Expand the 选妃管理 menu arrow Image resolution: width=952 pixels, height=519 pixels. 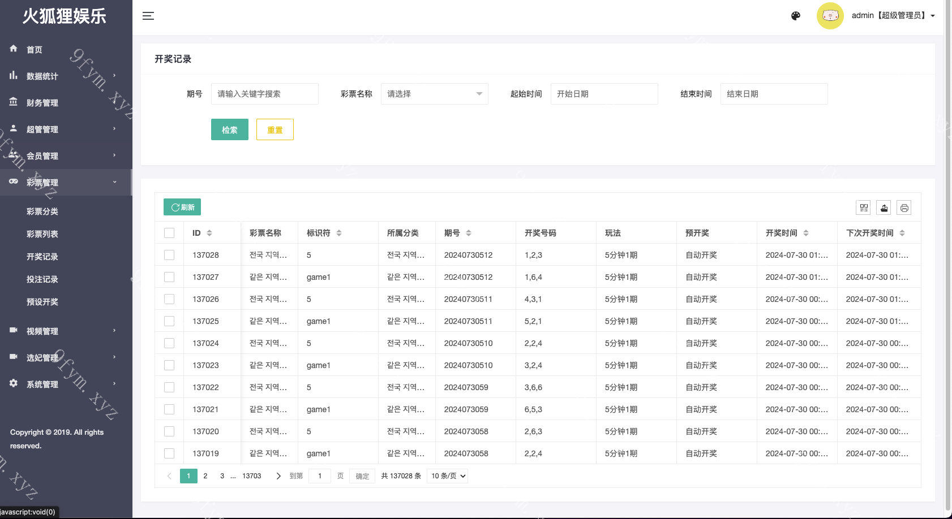114,357
